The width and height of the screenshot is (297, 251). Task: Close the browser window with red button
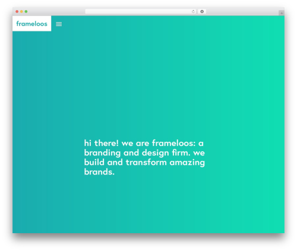coord(17,11)
